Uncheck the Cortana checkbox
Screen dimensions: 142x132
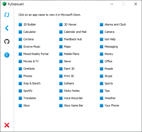point(20,39)
